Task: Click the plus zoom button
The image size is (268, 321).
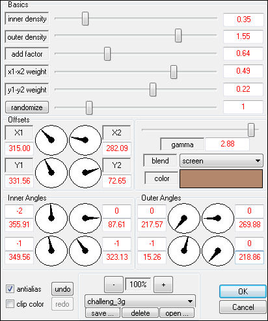Action: pos(163,285)
